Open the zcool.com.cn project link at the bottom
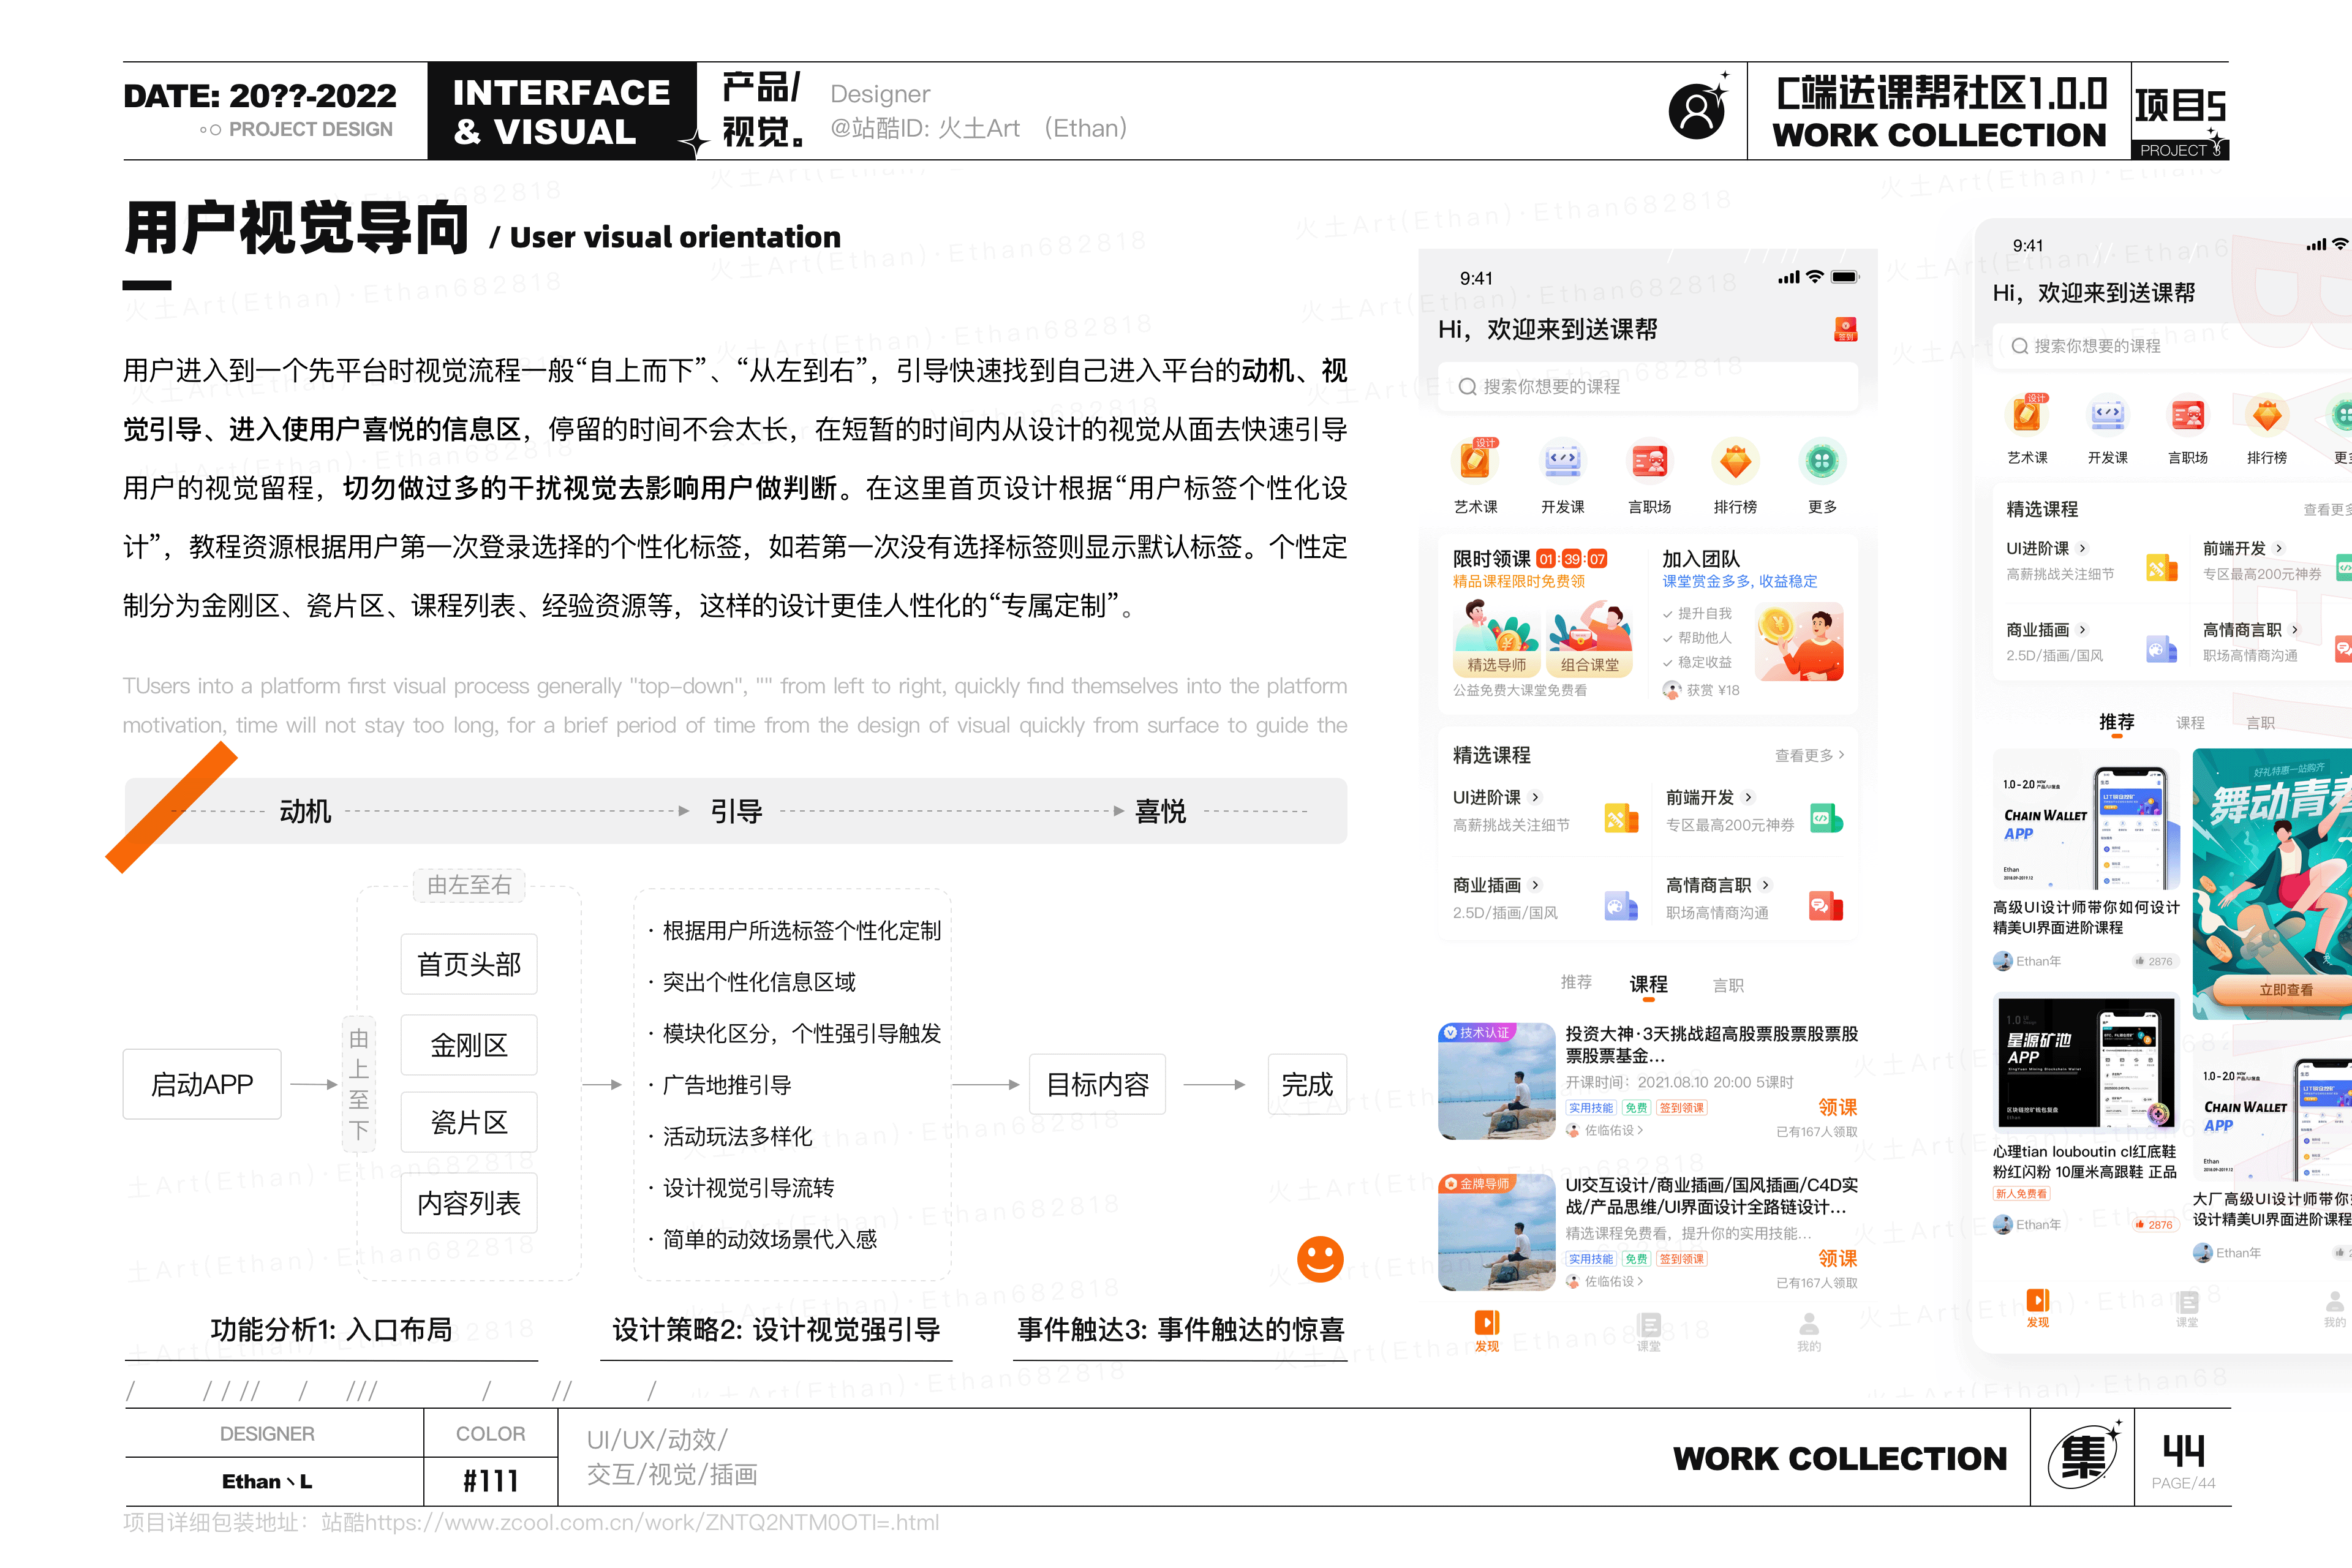Screen dimensions: 2352x1568 coord(652,1522)
